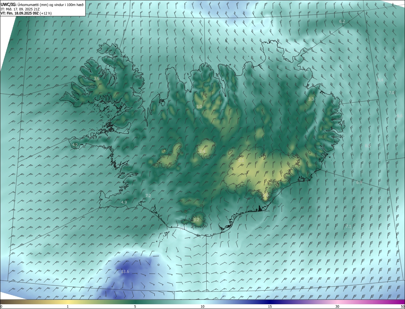Click the valid time 'VT: Fim. 18.09.2025 09Z'
This screenshot has width=405, height=309.
pos(20,13)
